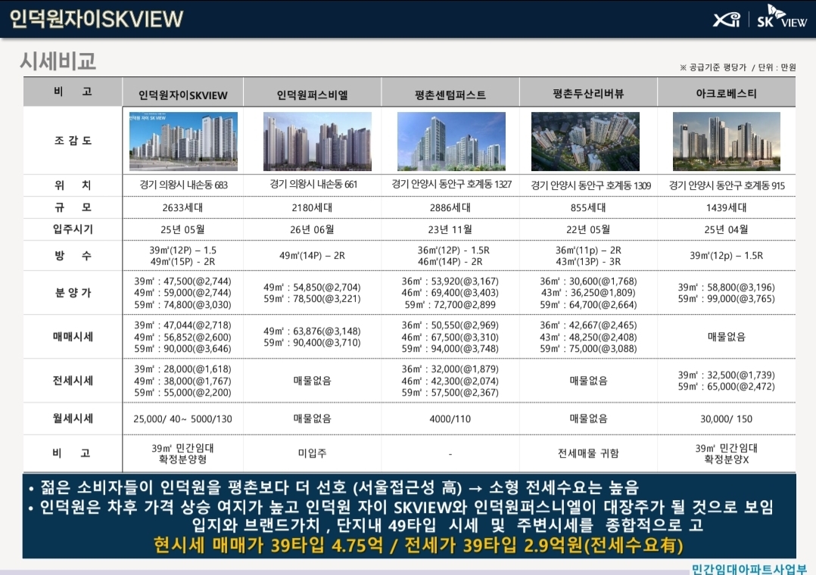Click the 방수 row label
This screenshot has height=575, width=816.
73,256
